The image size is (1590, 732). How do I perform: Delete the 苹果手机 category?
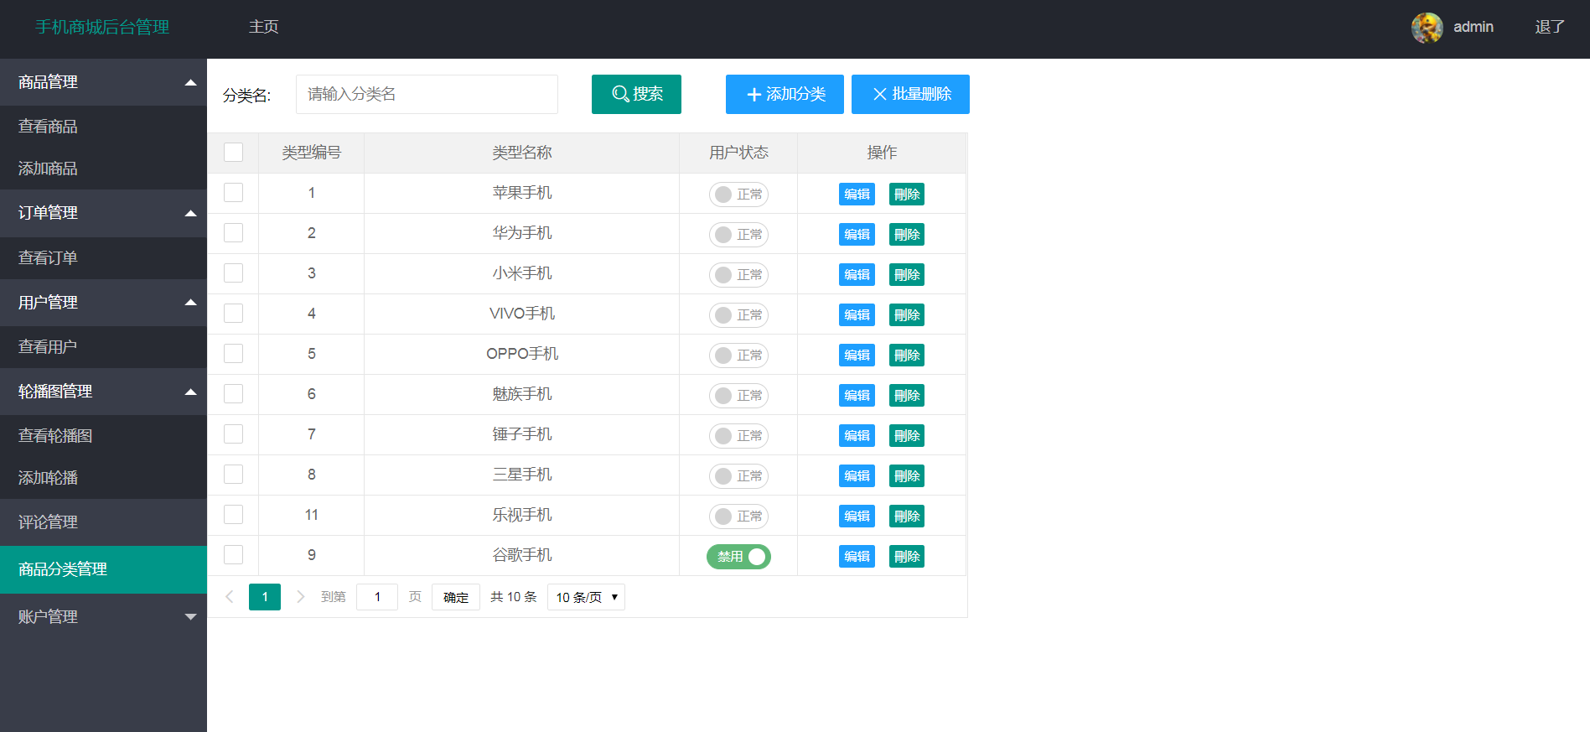pyautogui.click(x=907, y=195)
